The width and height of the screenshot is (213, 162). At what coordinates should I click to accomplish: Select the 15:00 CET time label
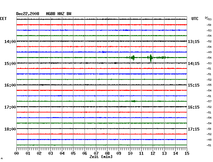(10, 64)
